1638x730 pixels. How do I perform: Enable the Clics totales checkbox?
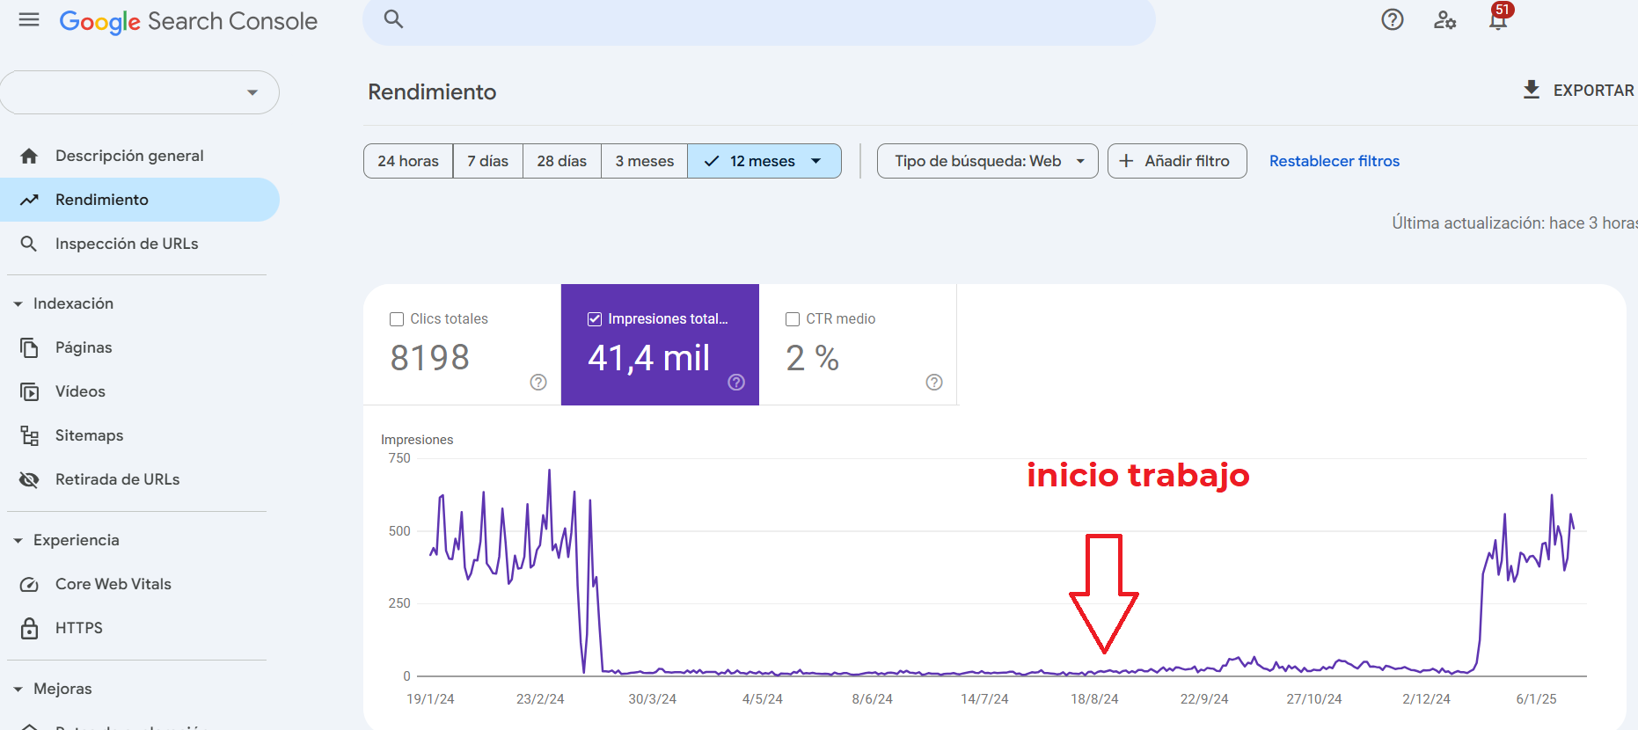[397, 319]
